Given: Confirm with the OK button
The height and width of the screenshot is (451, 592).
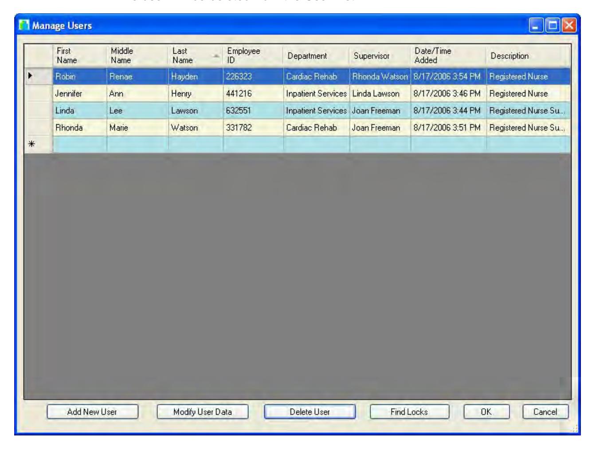Looking at the screenshot, I should [x=486, y=412].
